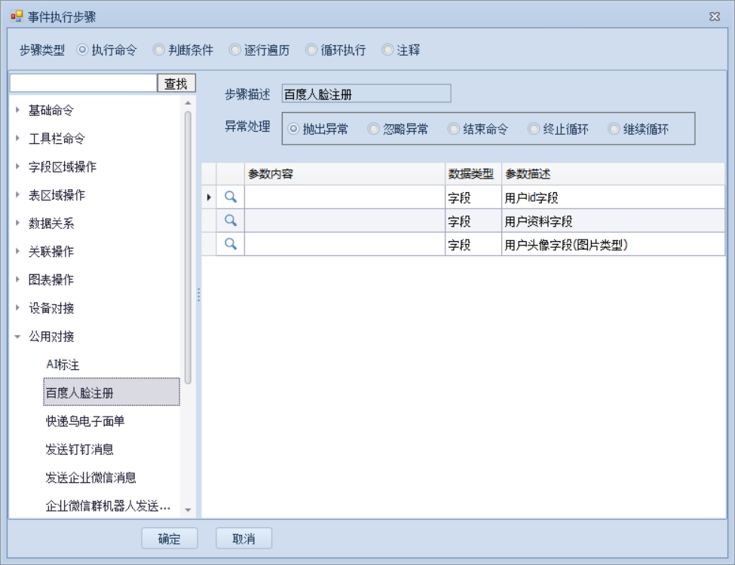Collapse the 公用对接 tree node
Viewport: 735px width, 565px height.
pos(18,337)
